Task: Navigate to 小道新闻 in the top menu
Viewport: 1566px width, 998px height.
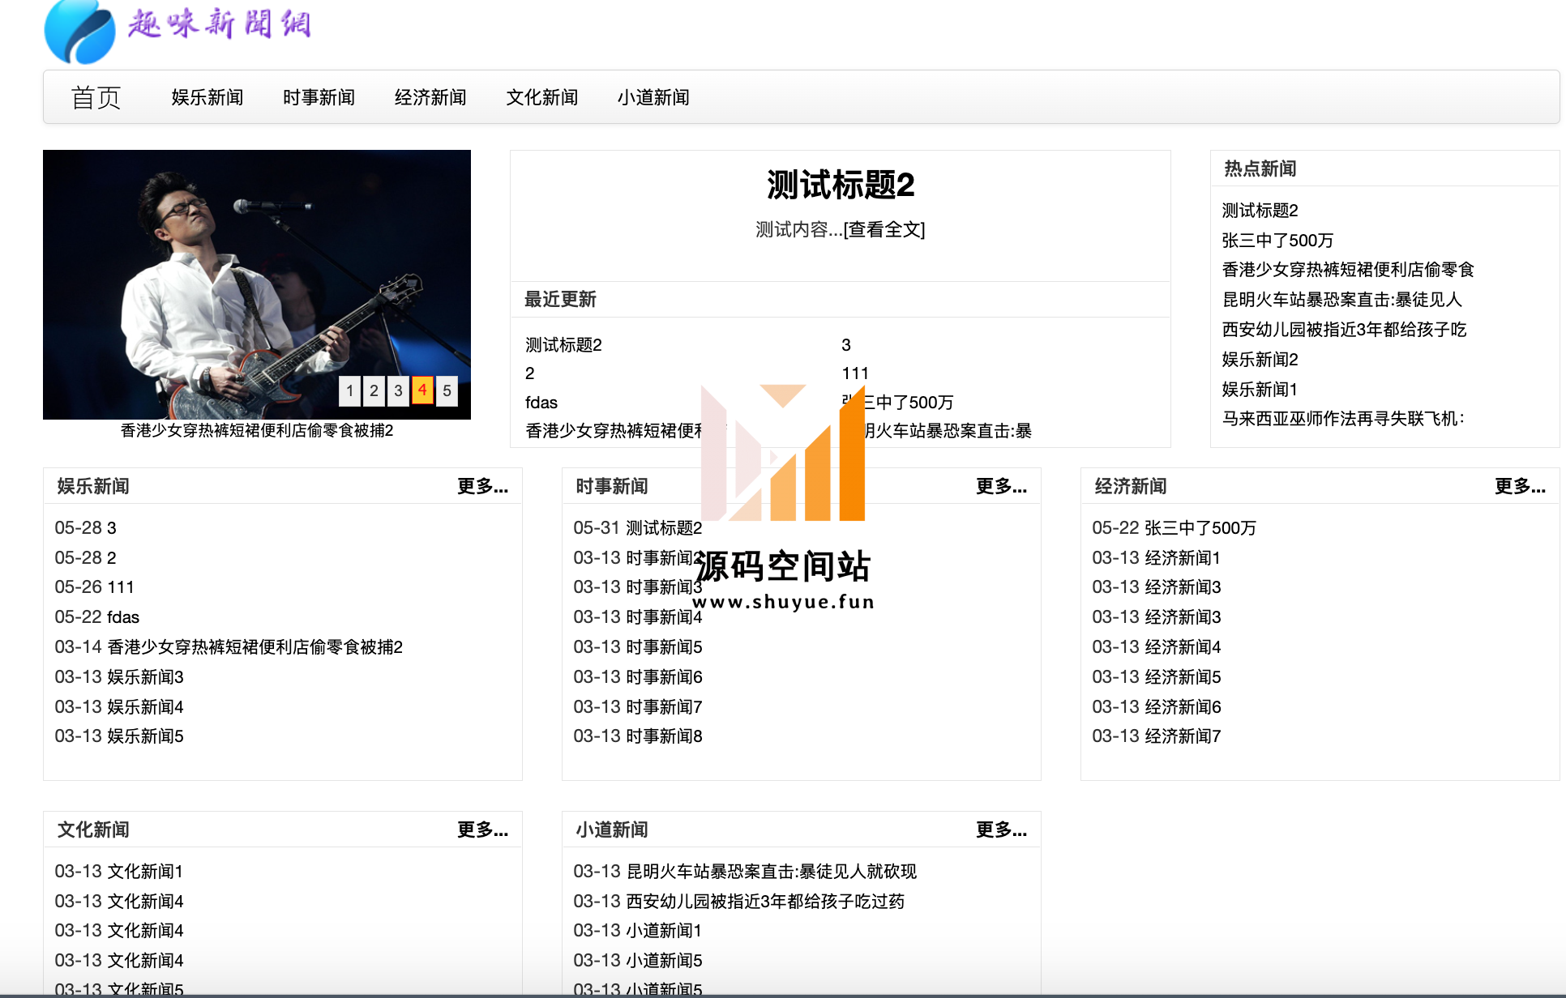Action: tap(653, 98)
